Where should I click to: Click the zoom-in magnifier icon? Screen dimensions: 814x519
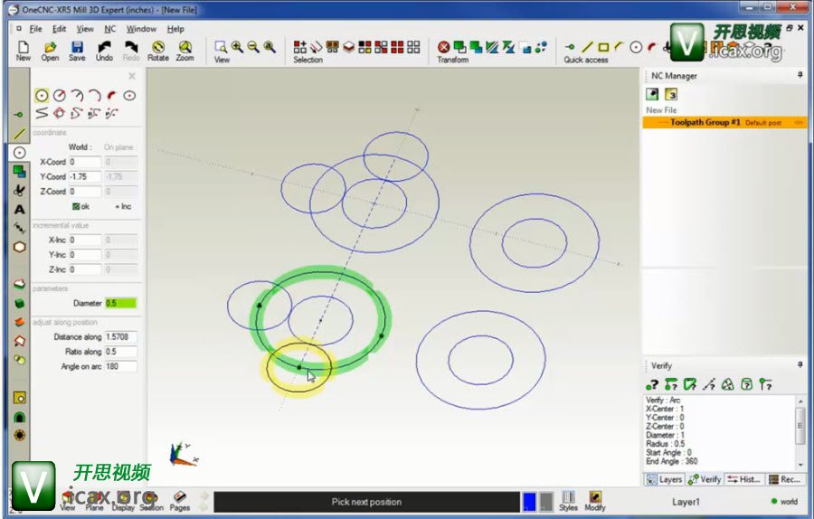[x=237, y=47]
